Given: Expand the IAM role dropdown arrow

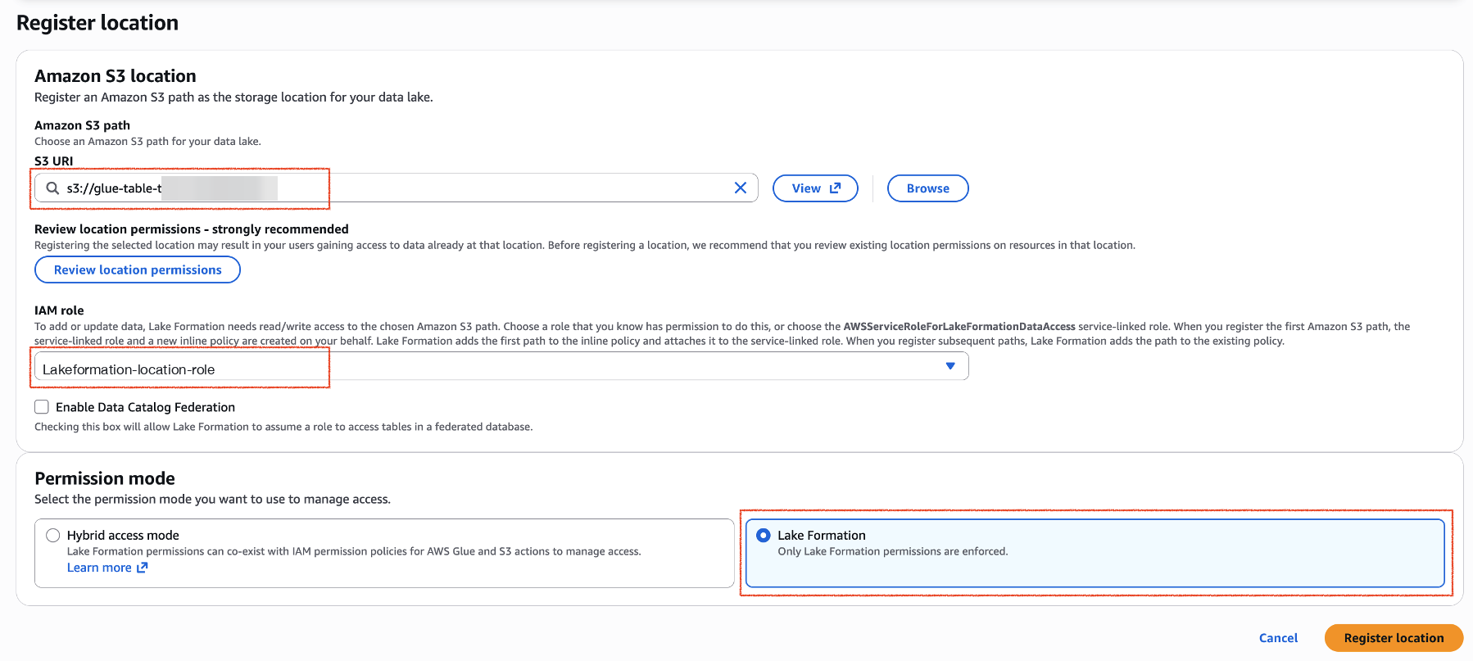Looking at the screenshot, I should point(950,366).
